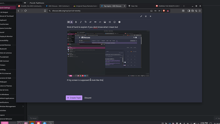220x124 pixels.
Task: Open a new browser tab
Action: pyautogui.click(x=184, y=6)
